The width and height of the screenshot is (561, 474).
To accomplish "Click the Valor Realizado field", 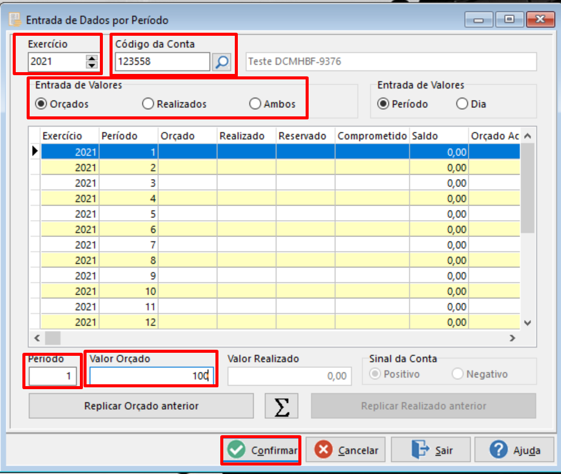I will point(289,376).
